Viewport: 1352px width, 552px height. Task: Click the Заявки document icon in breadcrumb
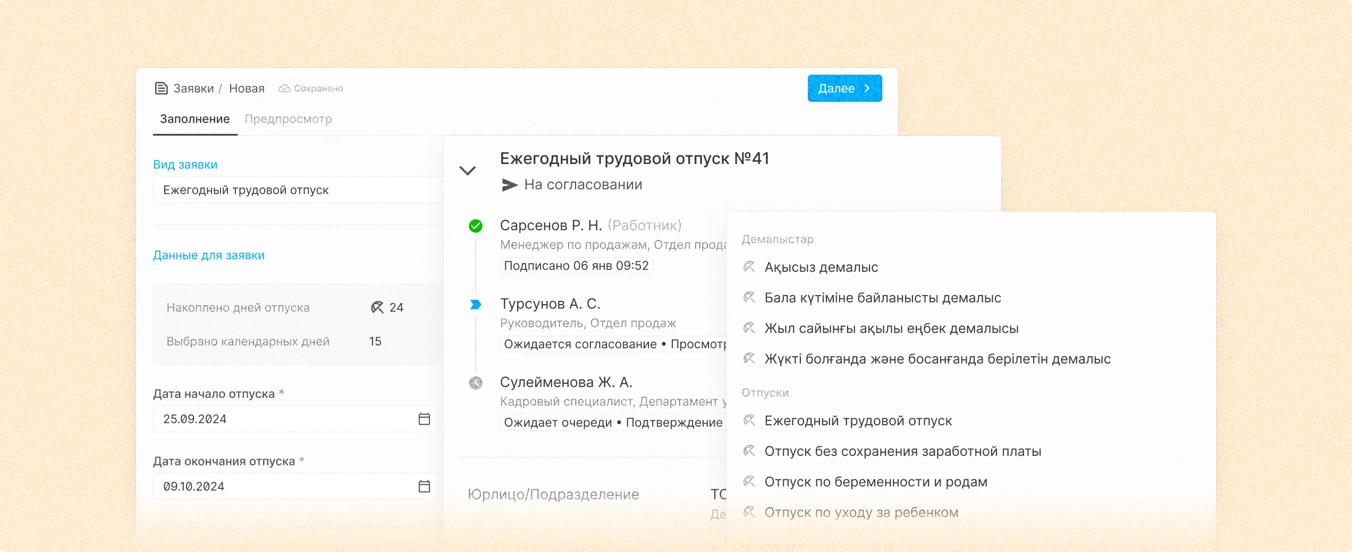coord(161,88)
